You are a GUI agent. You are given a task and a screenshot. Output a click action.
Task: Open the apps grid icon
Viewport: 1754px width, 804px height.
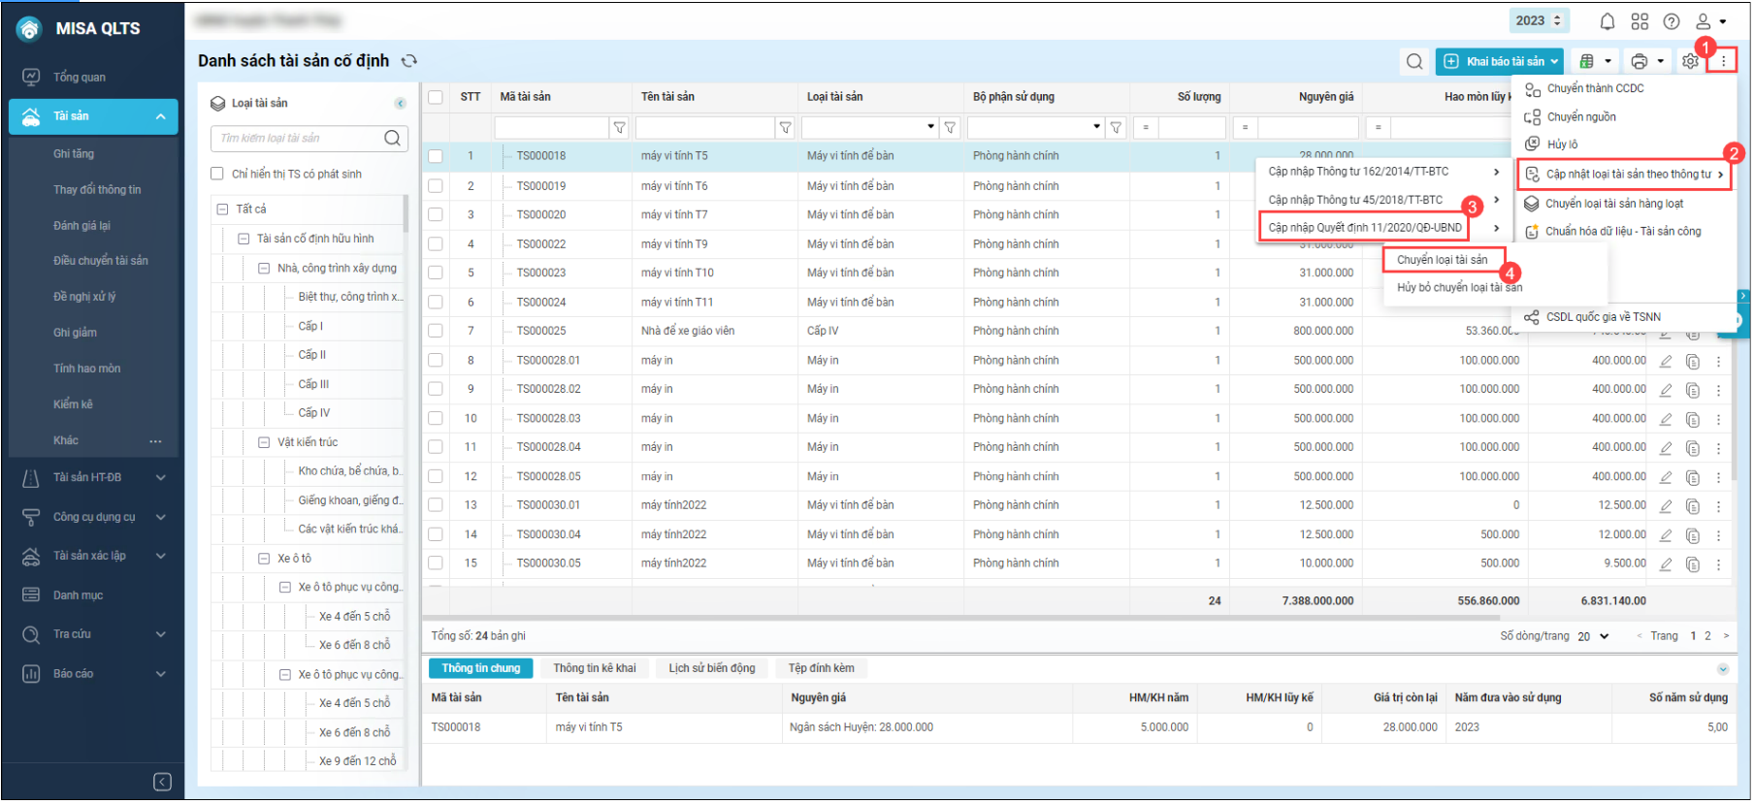pyautogui.click(x=1640, y=21)
